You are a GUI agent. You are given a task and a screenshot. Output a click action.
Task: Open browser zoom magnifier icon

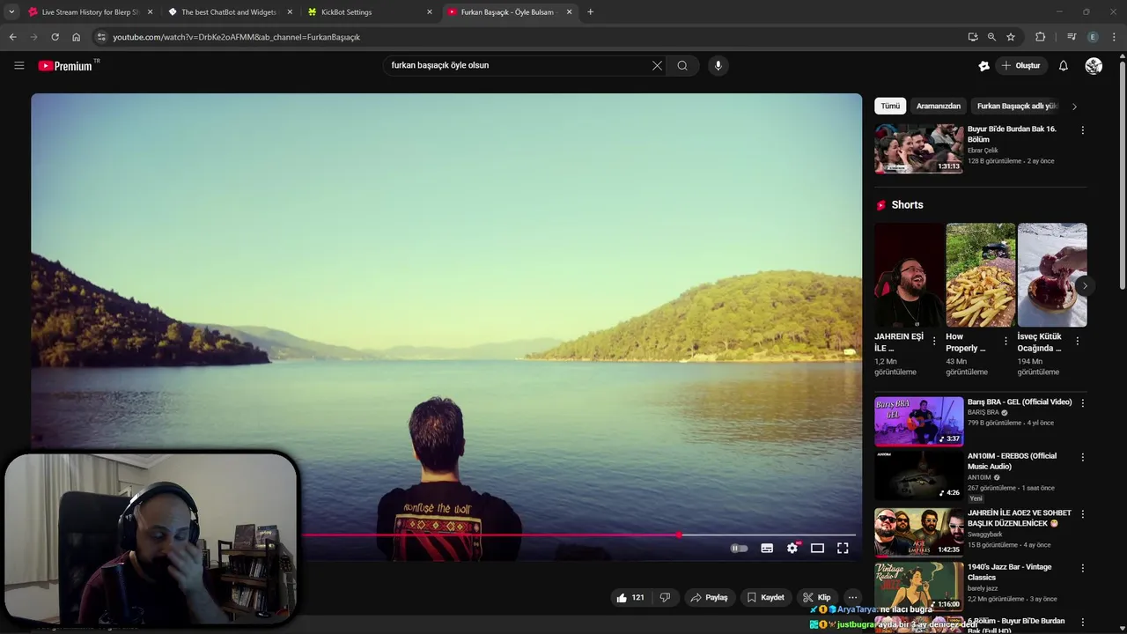pos(991,37)
